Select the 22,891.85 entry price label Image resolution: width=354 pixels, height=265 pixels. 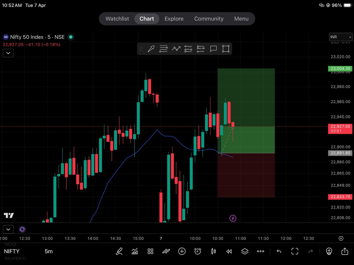(340, 153)
